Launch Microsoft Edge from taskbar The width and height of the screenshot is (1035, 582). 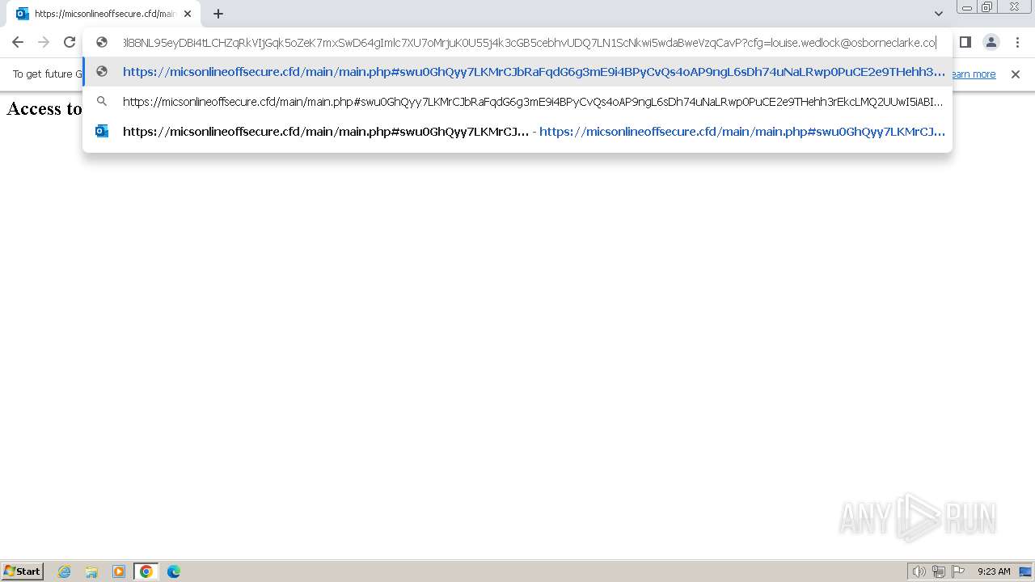174,571
